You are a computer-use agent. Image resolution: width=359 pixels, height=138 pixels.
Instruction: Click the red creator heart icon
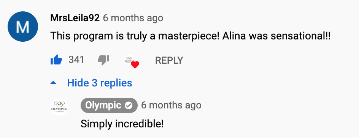click(135, 65)
